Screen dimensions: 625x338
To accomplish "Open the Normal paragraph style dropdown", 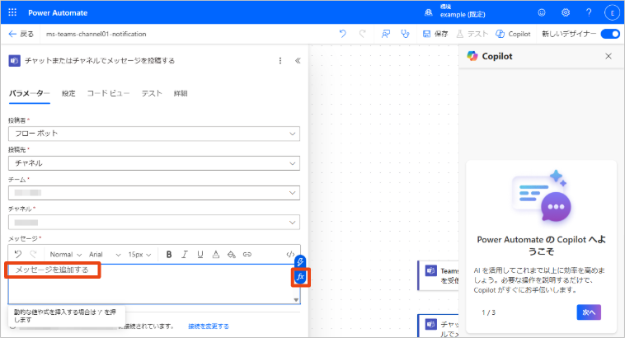I will click(x=66, y=254).
